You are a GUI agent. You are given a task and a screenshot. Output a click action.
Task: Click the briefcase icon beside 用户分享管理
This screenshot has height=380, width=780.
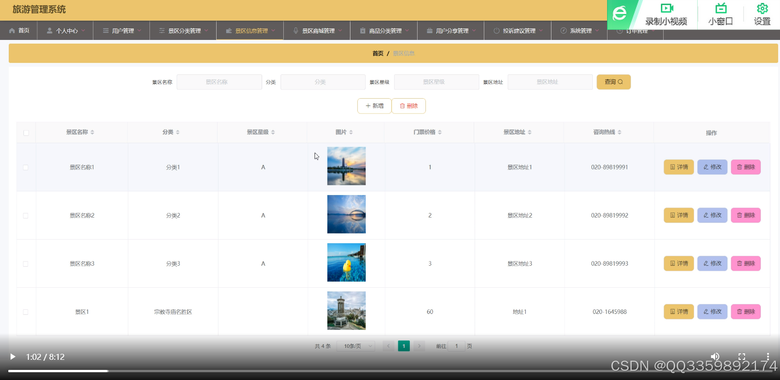click(x=430, y=31)
